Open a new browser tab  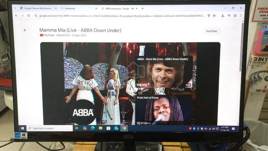(142, 8)
